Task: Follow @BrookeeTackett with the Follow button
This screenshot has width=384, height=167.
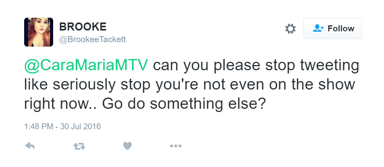Action: pyautogui.click(x=332, y=29)
